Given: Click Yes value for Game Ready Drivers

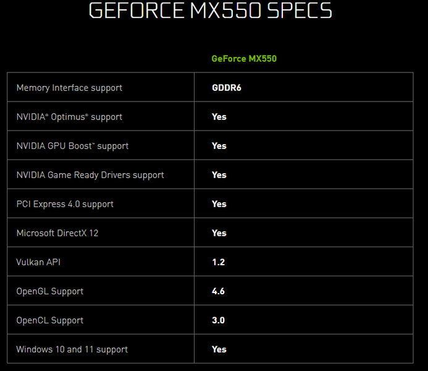Looking at the screenshot, I should tap(219, 175).
